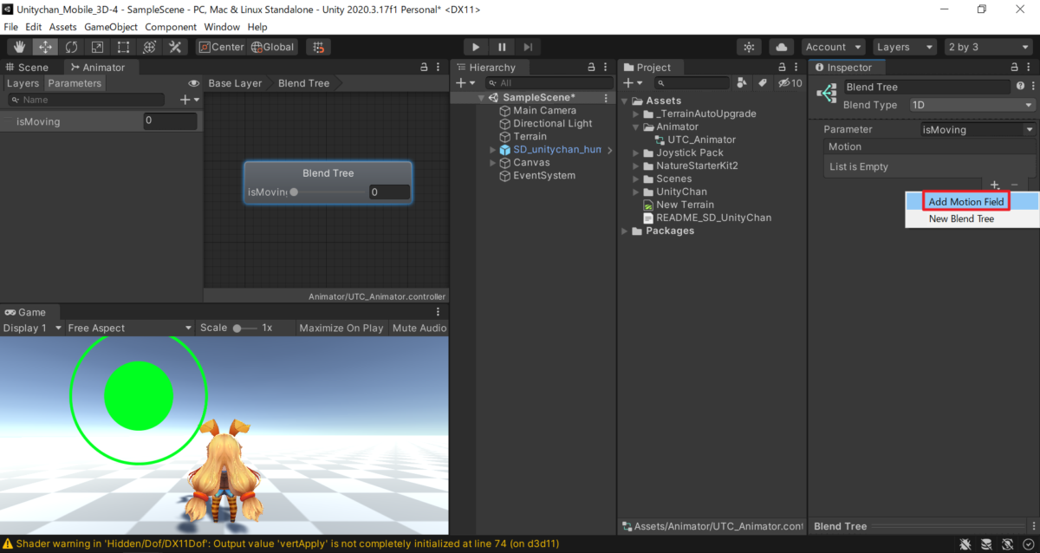The width and height of the screenshot is (1040, 553).
Task: Open the Display 1 dropdown
Action: [x=33, y=328]
